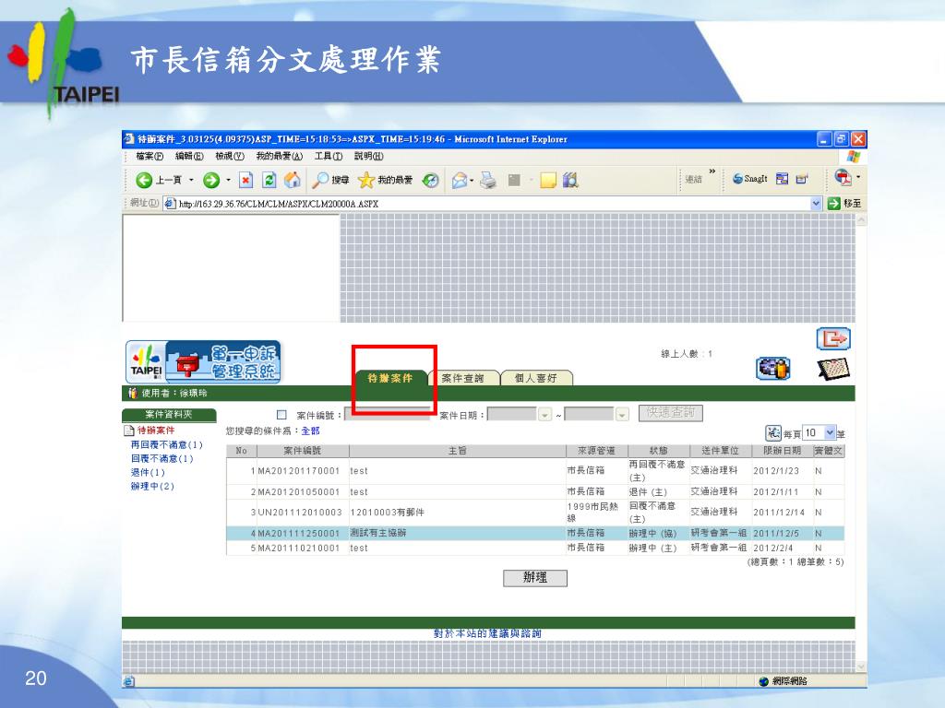The width and height of the screenshot is (945, 708).
Task: Open the 退件(1) sidebar link
Action: tap(148, 473)
